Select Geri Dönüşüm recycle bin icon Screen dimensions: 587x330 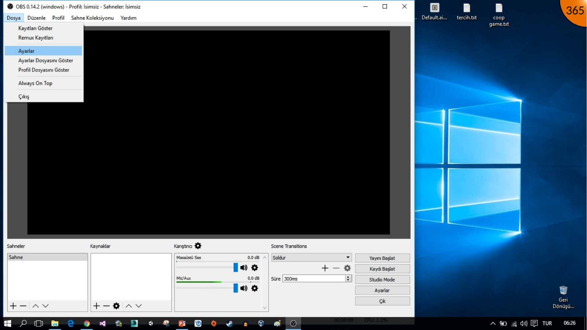coord(563,297)
